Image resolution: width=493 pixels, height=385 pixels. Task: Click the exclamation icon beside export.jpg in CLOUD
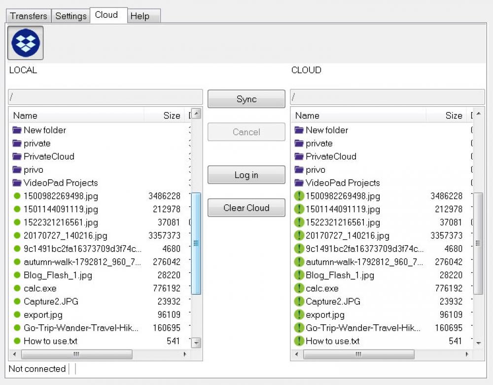[299, 315]
